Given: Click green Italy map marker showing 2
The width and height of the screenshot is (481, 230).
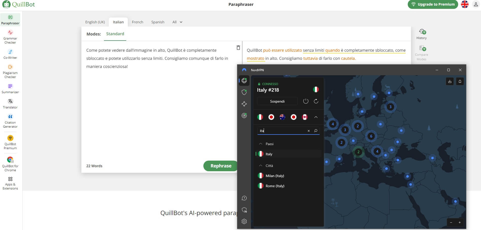Looking at the screenshot, I should (x=358, y=152).
